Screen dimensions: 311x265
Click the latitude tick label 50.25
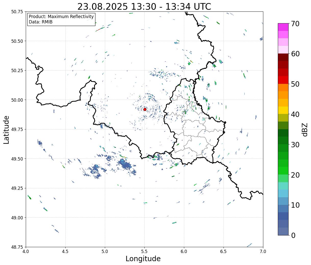(x=17, y=71)
